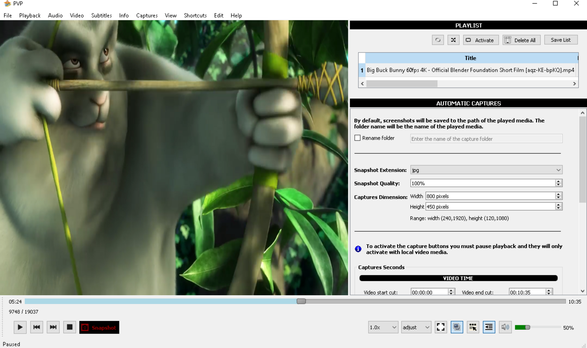Open the Subtitles menu

point(101,15)
